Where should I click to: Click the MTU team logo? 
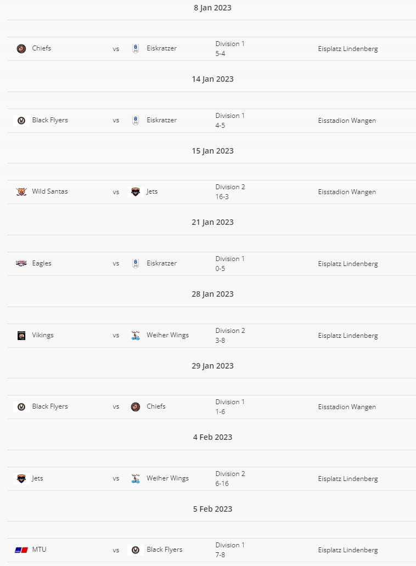point(21,550)
